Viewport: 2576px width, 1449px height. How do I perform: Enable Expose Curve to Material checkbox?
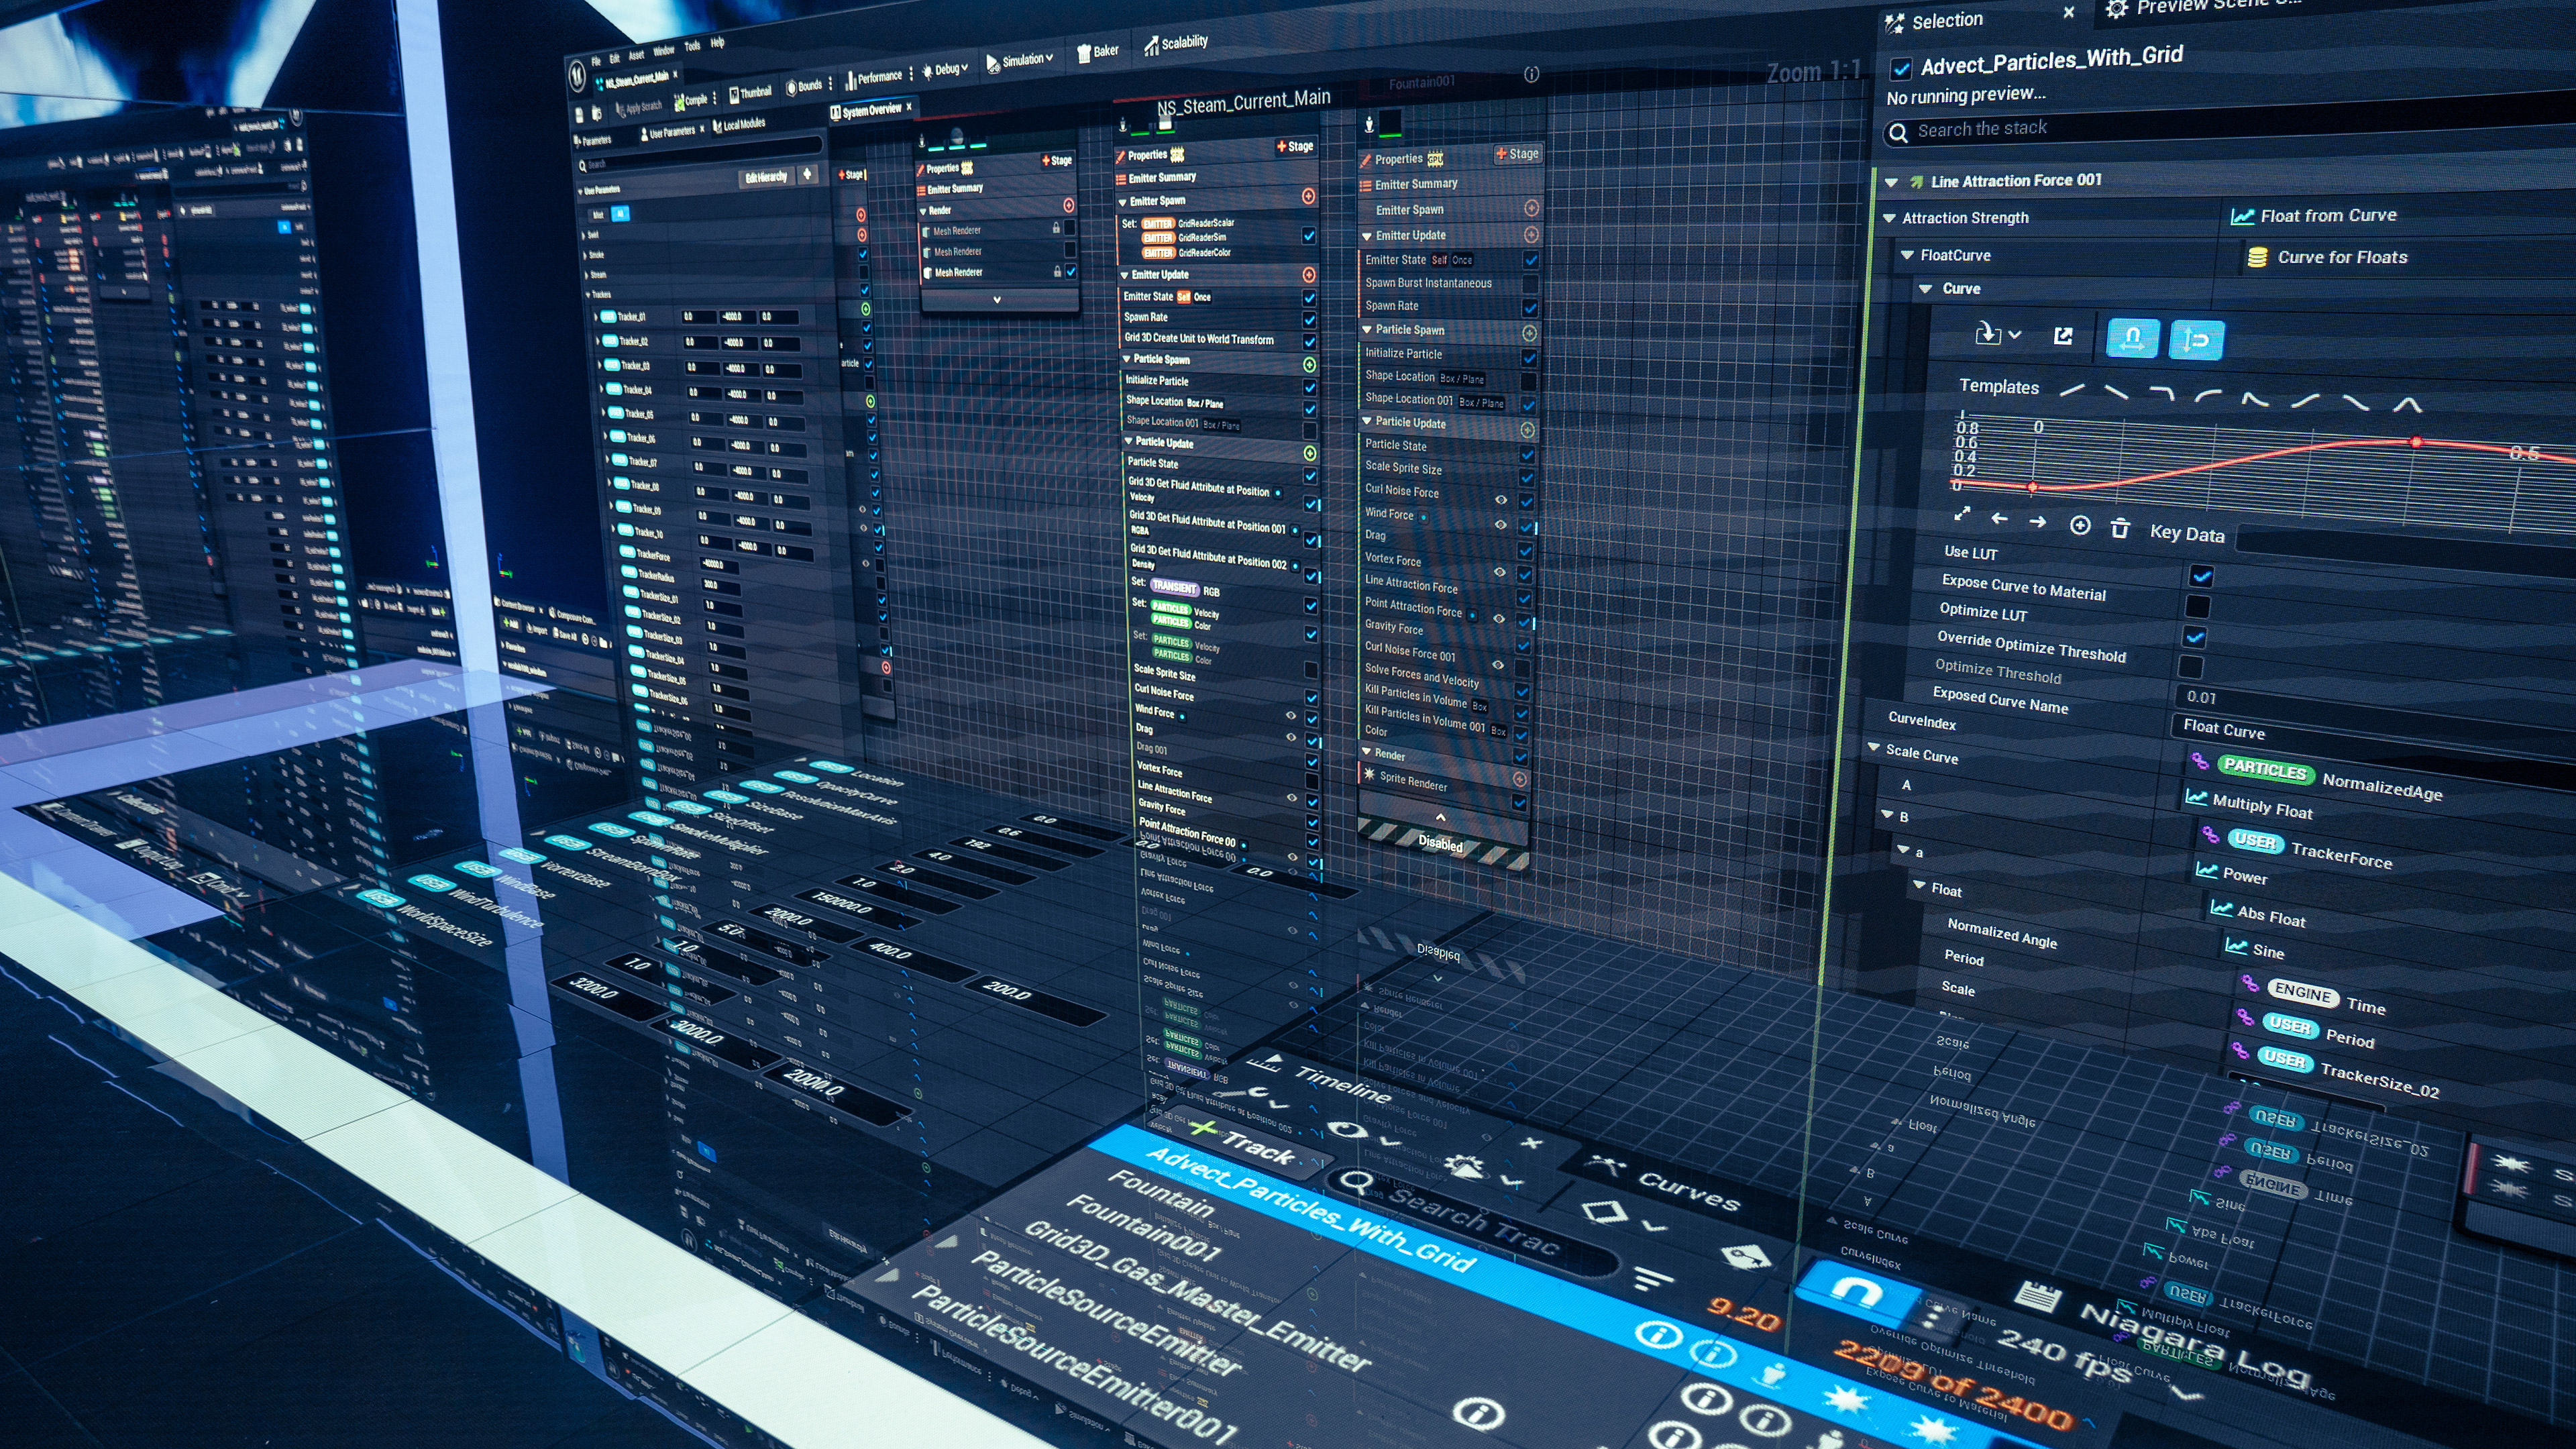[2197, 606]
